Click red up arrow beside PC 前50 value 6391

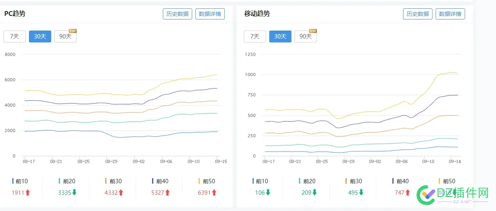coord(214,193)
